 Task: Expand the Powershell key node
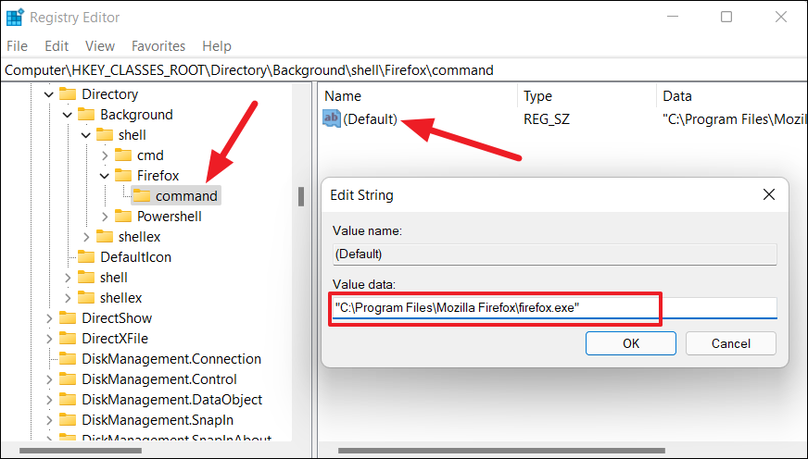(x=104, y=217)
